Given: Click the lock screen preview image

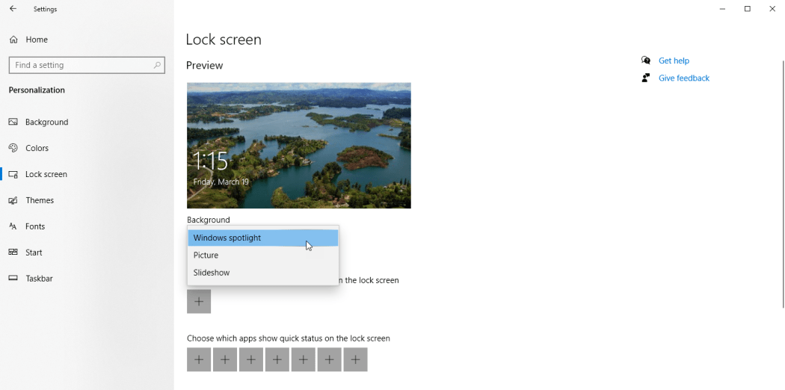Looking at the screenshot, I should [298, 145].
